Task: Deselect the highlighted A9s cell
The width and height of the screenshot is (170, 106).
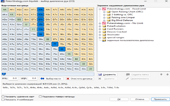Action: [41, 9]
